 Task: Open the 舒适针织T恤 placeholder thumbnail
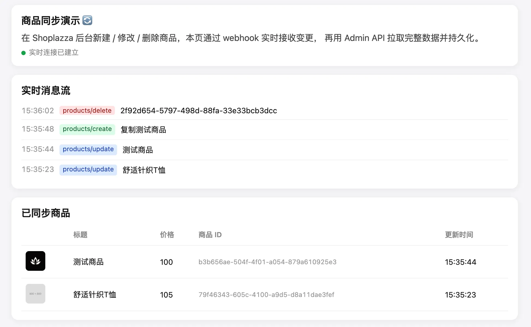click(x=35, y=294)
